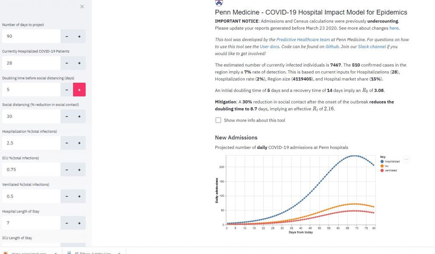Check "Show more info about this tool"
The height and width of the screenshot is (254, 435).
(x=218, y=120)
